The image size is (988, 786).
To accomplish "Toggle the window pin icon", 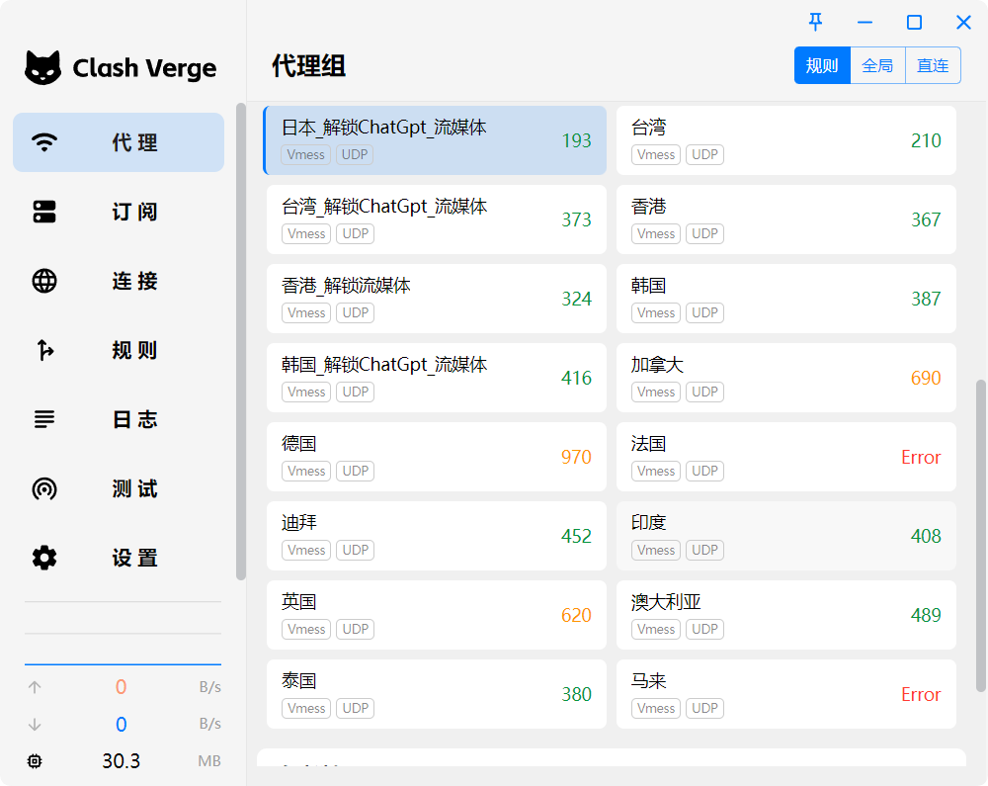I will 814,22.
